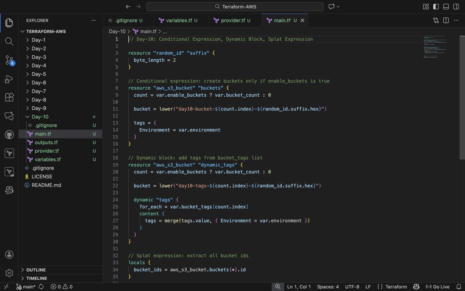Viewport: 465px width, 291px height.
Task: Open changes compare icon in editor toolbar
Action: point(436,20)
